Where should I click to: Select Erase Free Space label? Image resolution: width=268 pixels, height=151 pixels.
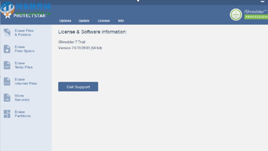pos(24,49)
